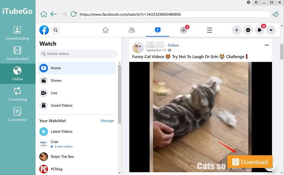Expand the Facebook account dropdown arrow
Viewport: 284px width, 175px height.
[271, 30]
